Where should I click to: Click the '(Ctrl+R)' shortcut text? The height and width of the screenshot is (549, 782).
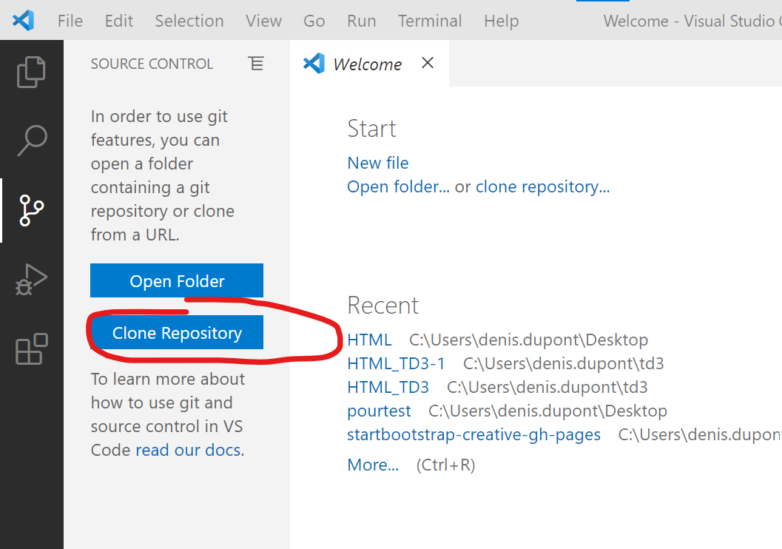point(445,465)
